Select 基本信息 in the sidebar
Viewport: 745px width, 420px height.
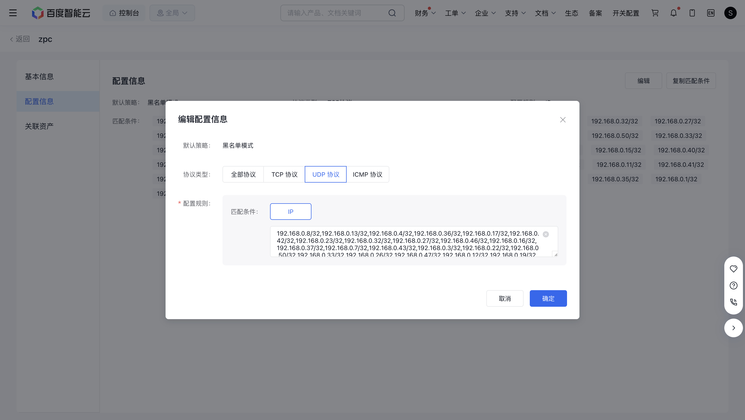tap(58, 77)
